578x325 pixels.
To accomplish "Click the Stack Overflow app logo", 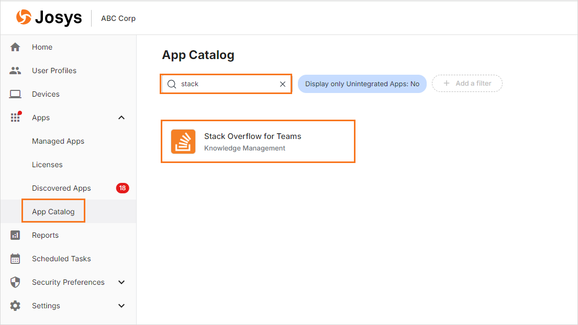I will coord(183,141).
